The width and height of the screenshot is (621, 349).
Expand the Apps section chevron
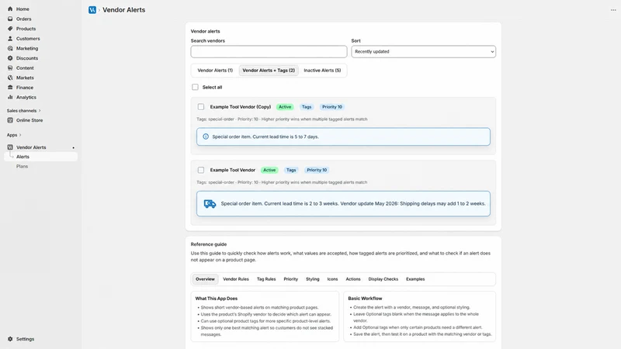20,135
